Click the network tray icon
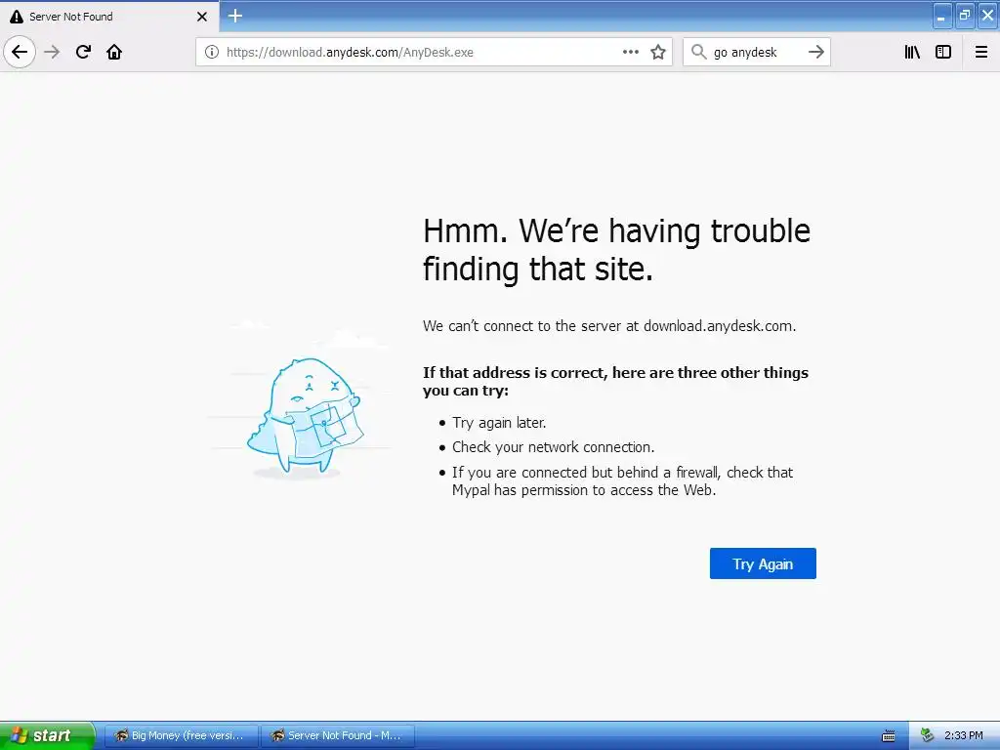The height and width of the screenshot is (750, 1000). coord(928,735)
